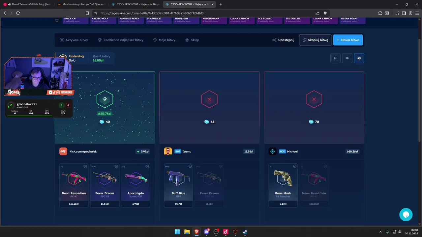Click the address bar URL
The image size is (422, 237).
click(x=152, y=13)
